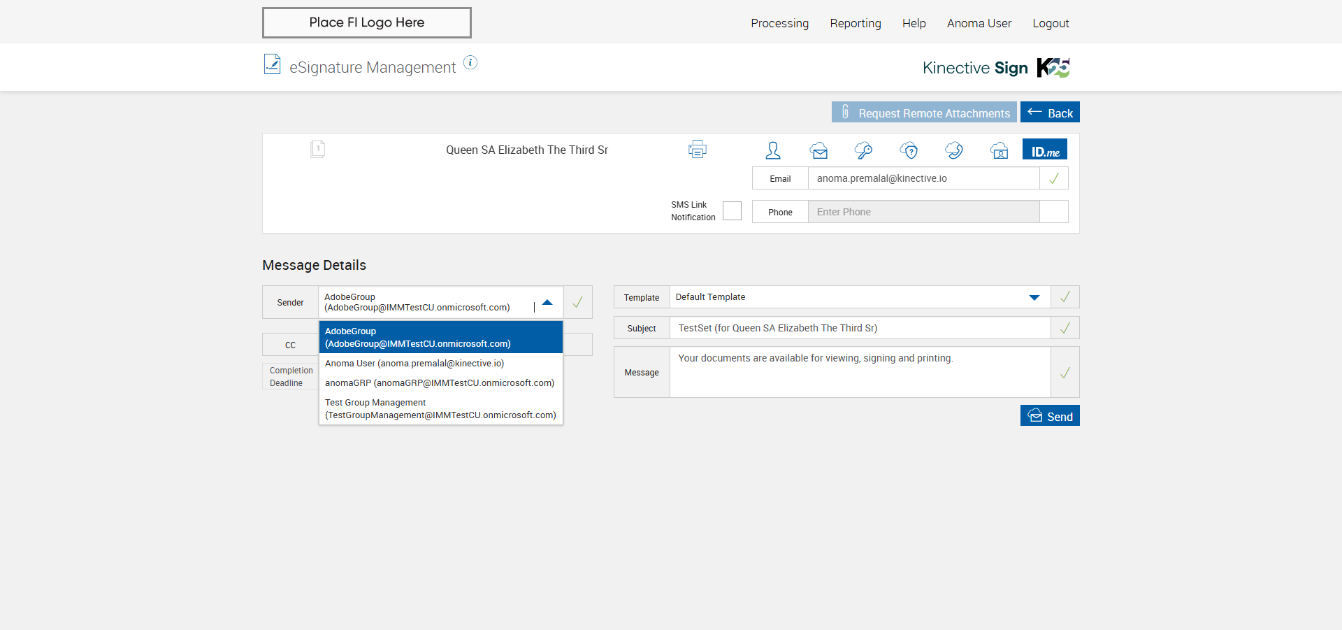Click into the Subject text field
The image size is (1342, 630).
(860, 328)
